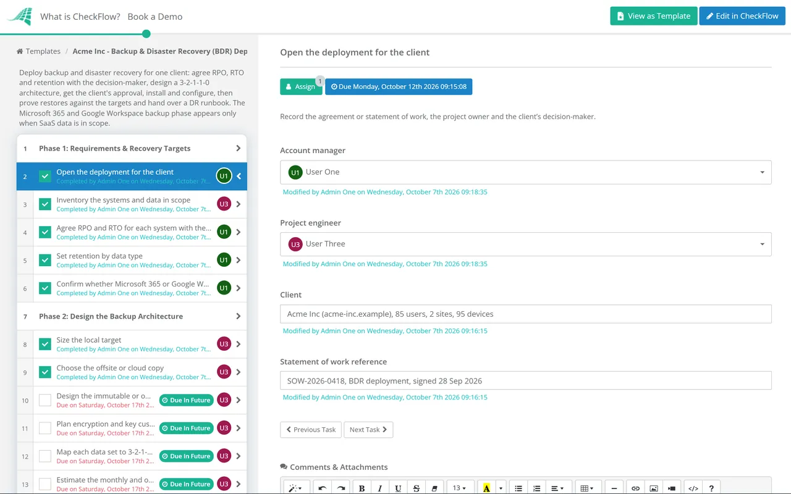The image size is (791, 494).
Task: Toggle strikethrough formatting in comment editor
Action: point(416,488)
